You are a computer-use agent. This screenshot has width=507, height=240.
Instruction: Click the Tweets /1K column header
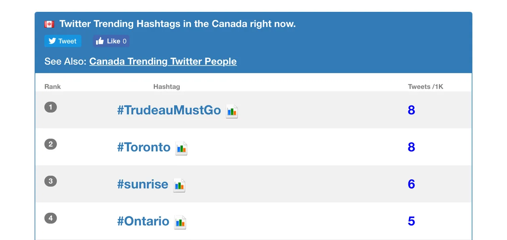pyautogui.click(x=425, y=87)
